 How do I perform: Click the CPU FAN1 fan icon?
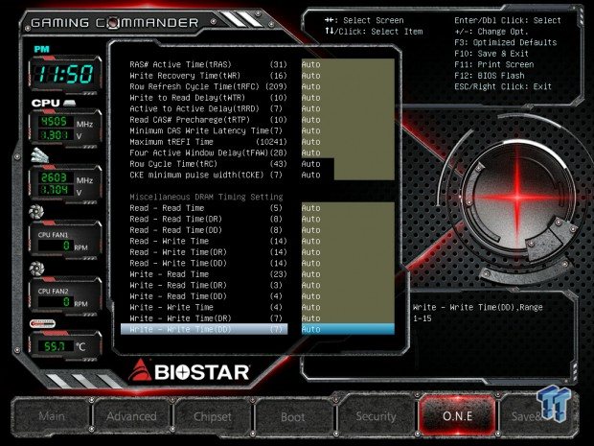36,212
